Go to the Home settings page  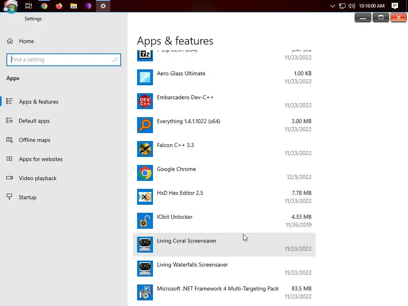coord(26,41)
